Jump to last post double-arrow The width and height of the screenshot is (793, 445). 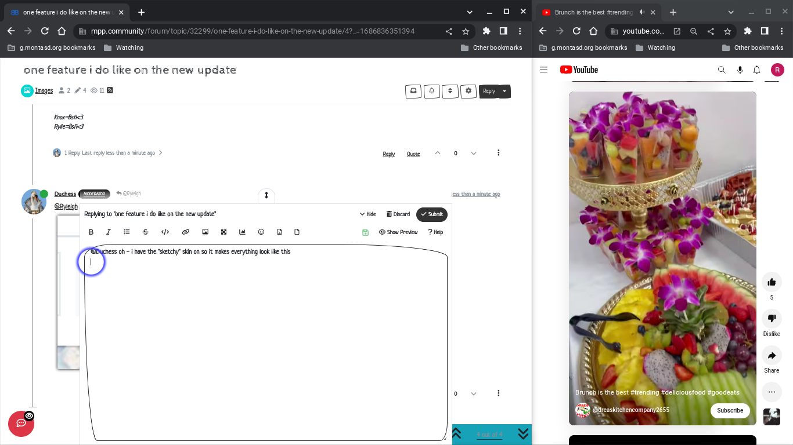tap(523, 434)
